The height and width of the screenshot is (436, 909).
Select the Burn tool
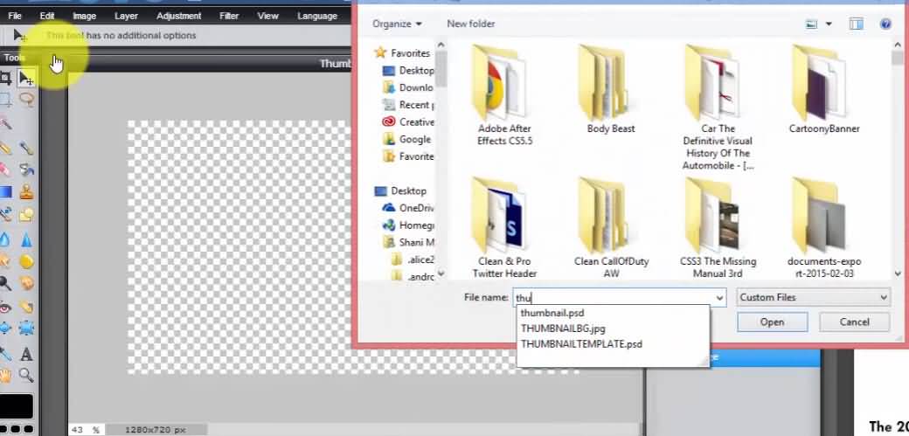[x=26, y=283]
